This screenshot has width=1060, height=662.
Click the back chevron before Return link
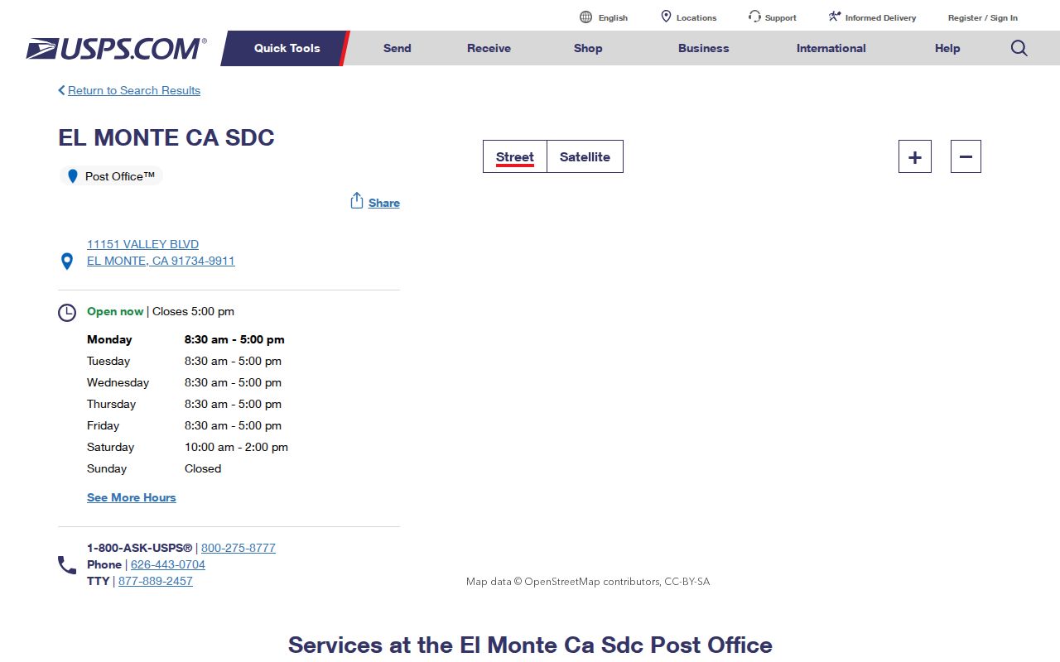[61, 90]
